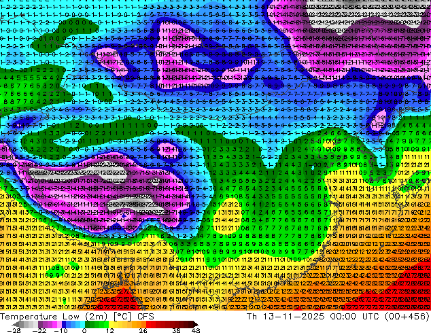The image size is (431, 333).
Task: Click the '12' legend label
Action: tap(110, 330)
